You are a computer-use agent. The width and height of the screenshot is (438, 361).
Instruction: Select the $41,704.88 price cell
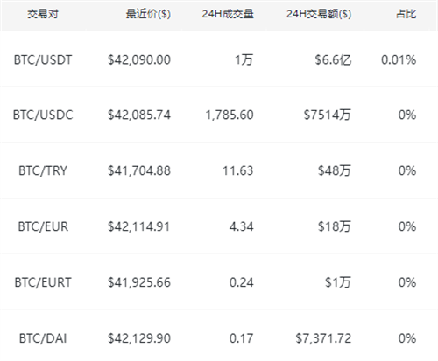(139, 170)
